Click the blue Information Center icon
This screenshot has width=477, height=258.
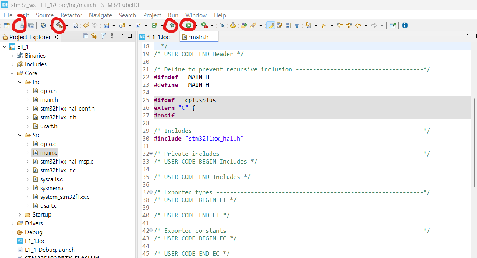(405, 25)
